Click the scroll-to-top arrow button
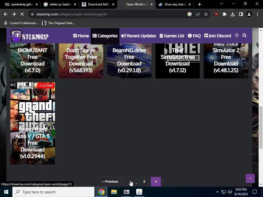Screen dimensions: 263x197 (x=250, y=179)
